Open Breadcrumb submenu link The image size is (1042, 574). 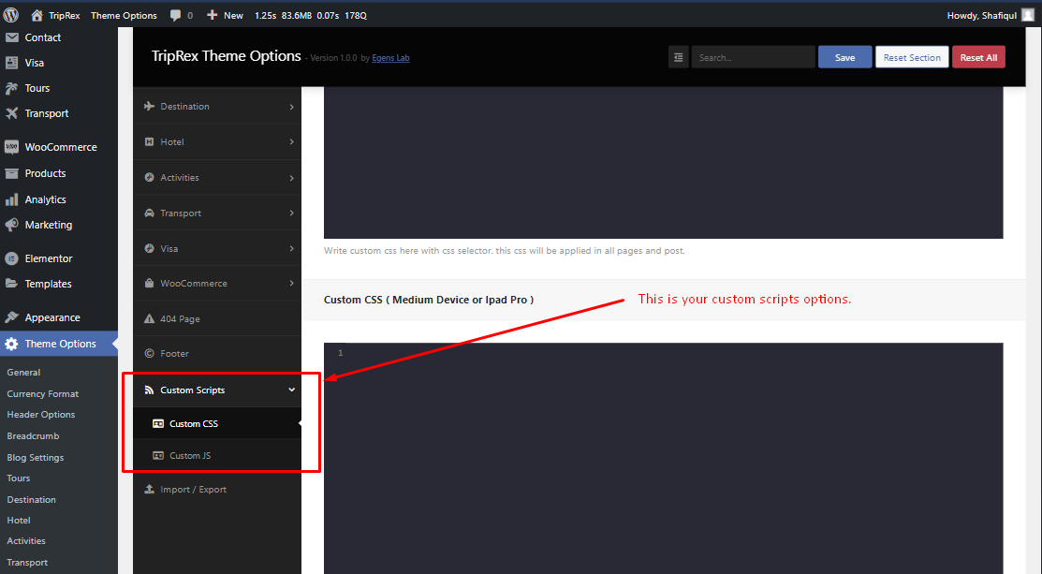coord(33,435)
